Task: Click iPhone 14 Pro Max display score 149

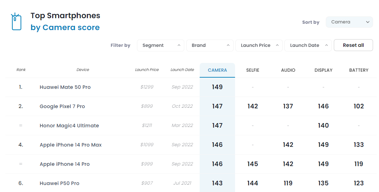Action: pyautogui.click(x=323, y=145)
